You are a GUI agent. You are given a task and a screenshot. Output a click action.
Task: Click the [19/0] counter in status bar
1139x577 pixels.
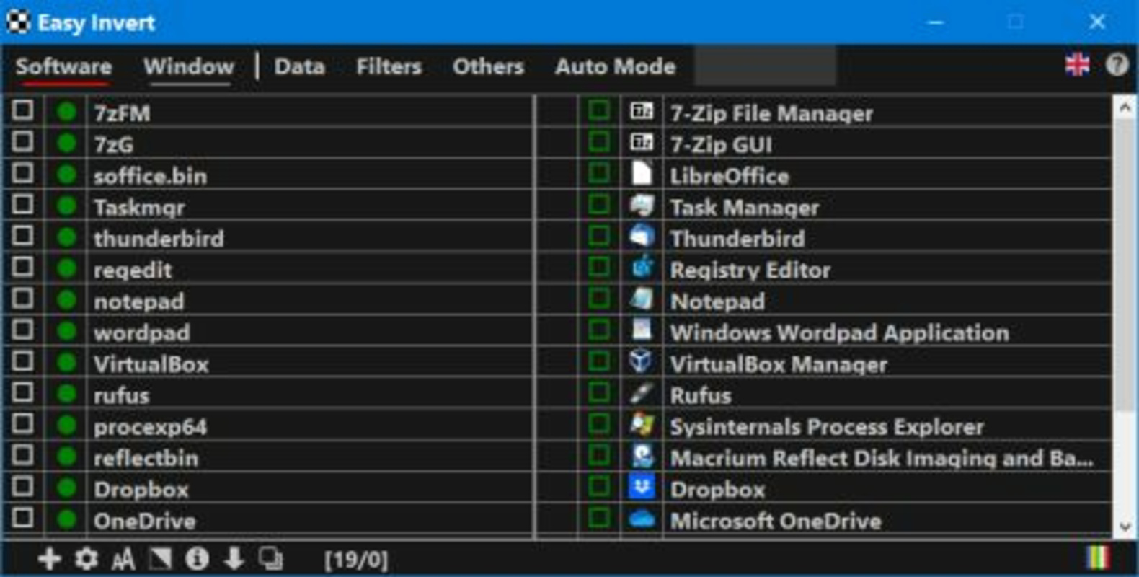(356, 559)
